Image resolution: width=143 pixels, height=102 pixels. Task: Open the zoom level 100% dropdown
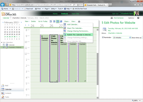point(140,101)
